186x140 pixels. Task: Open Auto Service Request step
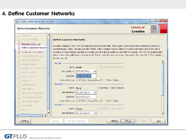(x=32, y=97)
